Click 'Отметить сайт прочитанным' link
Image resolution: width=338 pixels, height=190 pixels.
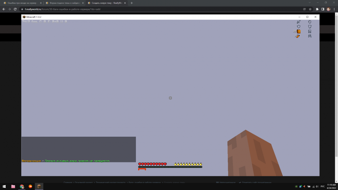pos(255,183)
